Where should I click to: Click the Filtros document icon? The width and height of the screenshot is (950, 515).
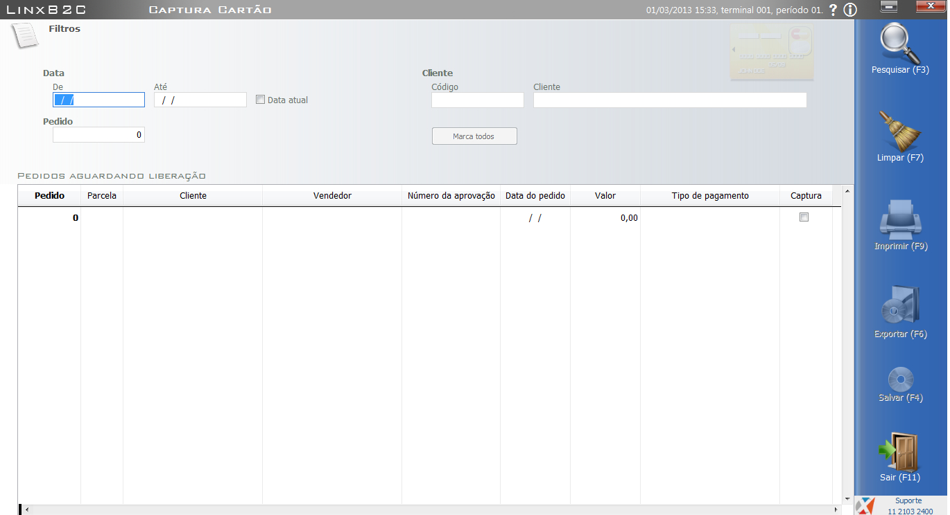pyautogui.click(x=25, y=35)
